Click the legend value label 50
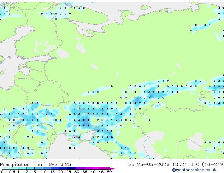Image resolution: width=224 pixels, height=173 pixels. pyautogui.click(x=109, y=172)
